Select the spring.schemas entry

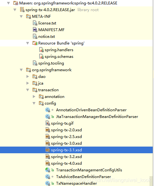(x=59, y=57)
